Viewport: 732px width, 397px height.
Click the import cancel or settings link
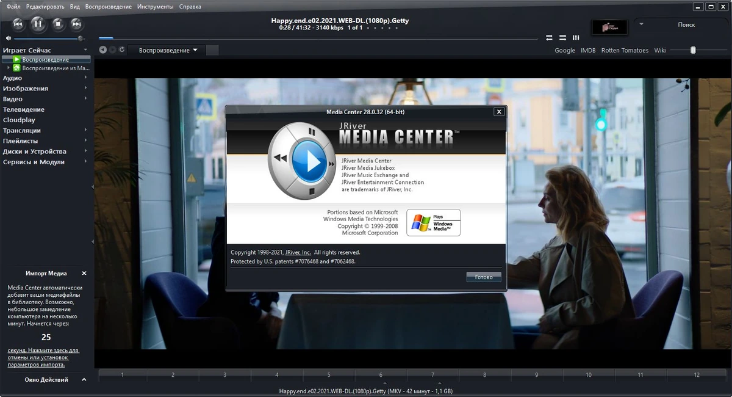43,357
